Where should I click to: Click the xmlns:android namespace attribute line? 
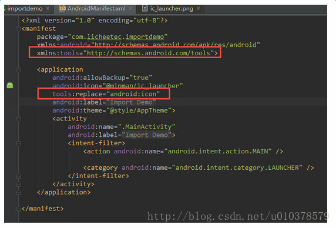148,45
